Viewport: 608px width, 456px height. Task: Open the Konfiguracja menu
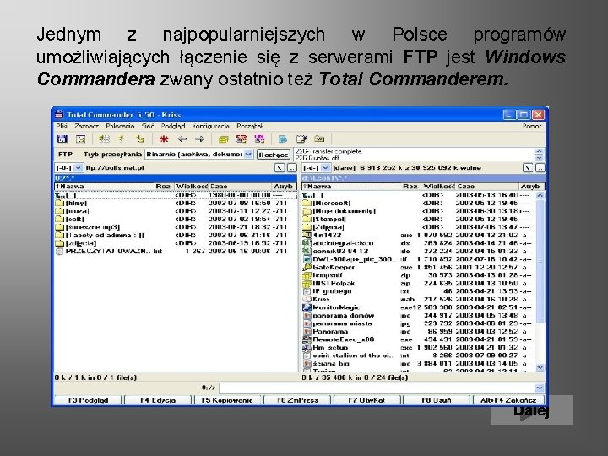click(x=210, y=126)
